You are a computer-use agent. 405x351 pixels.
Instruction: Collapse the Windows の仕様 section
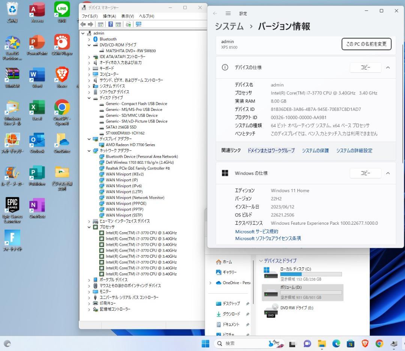[388, 173]
